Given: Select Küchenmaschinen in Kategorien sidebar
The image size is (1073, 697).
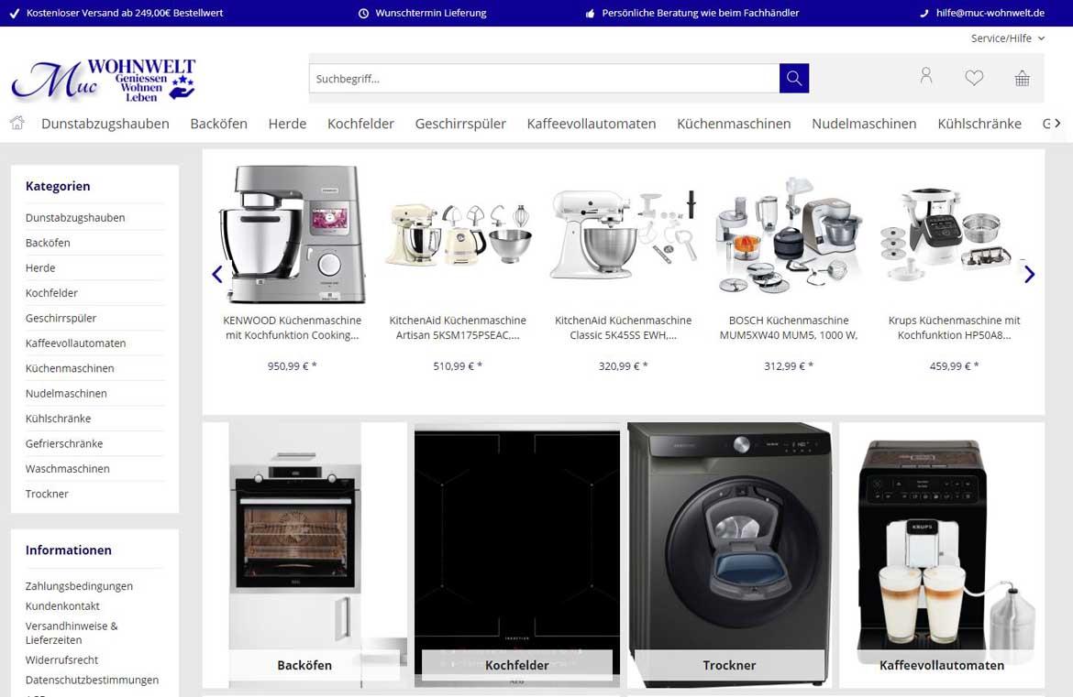Looking at the screenshot, I should click(70, 368).
